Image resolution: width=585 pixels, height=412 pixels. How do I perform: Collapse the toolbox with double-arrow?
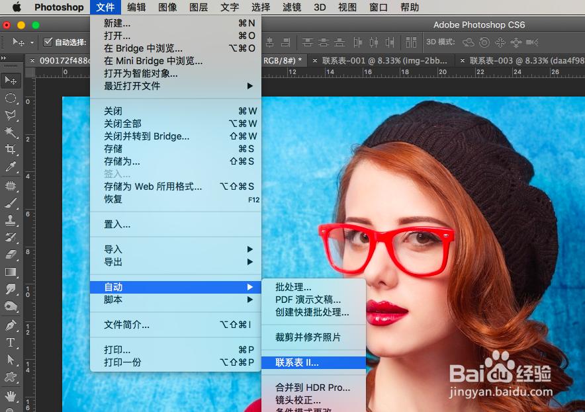click(x=4, y=58)
